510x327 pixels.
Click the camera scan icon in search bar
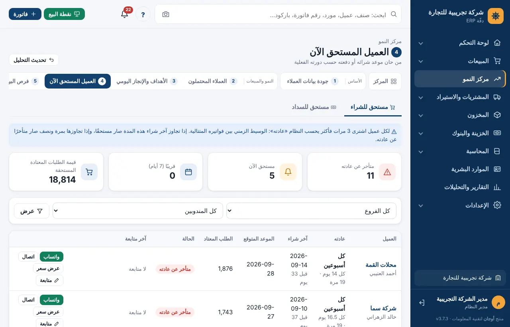(166, 14)
